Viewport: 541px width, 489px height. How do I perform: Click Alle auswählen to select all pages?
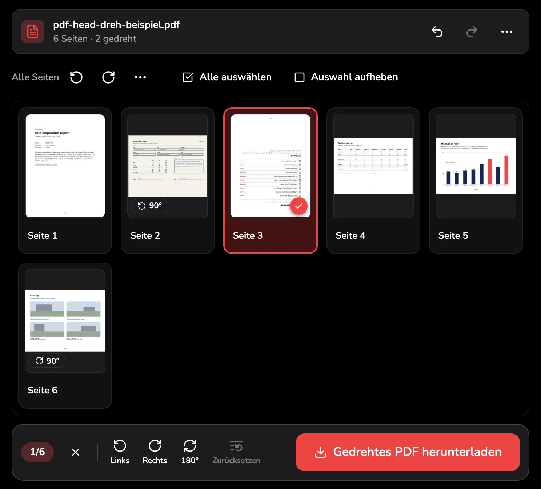(x=227, y=77)
